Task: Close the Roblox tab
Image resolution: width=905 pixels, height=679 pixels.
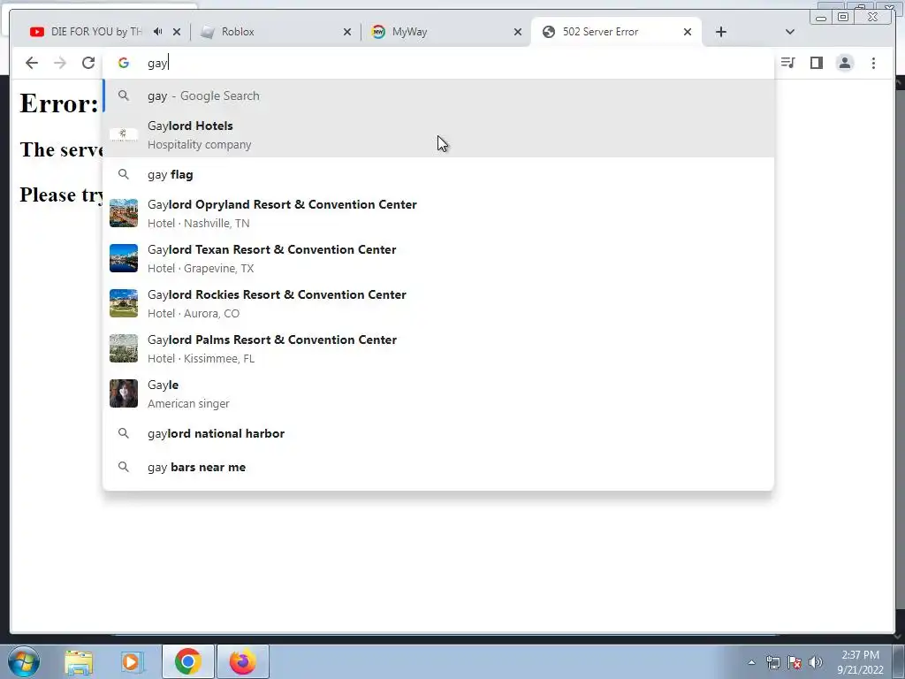Action: pos(346,32)
